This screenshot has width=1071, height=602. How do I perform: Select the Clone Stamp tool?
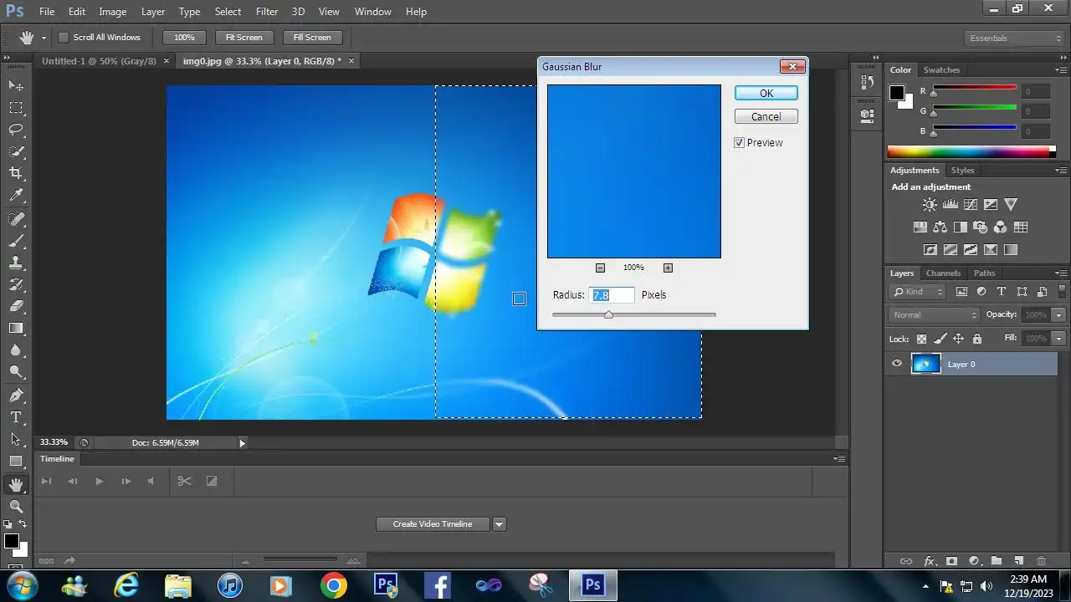16,263
